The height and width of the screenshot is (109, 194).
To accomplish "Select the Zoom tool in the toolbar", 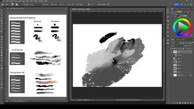I will [x=2, y=71].
